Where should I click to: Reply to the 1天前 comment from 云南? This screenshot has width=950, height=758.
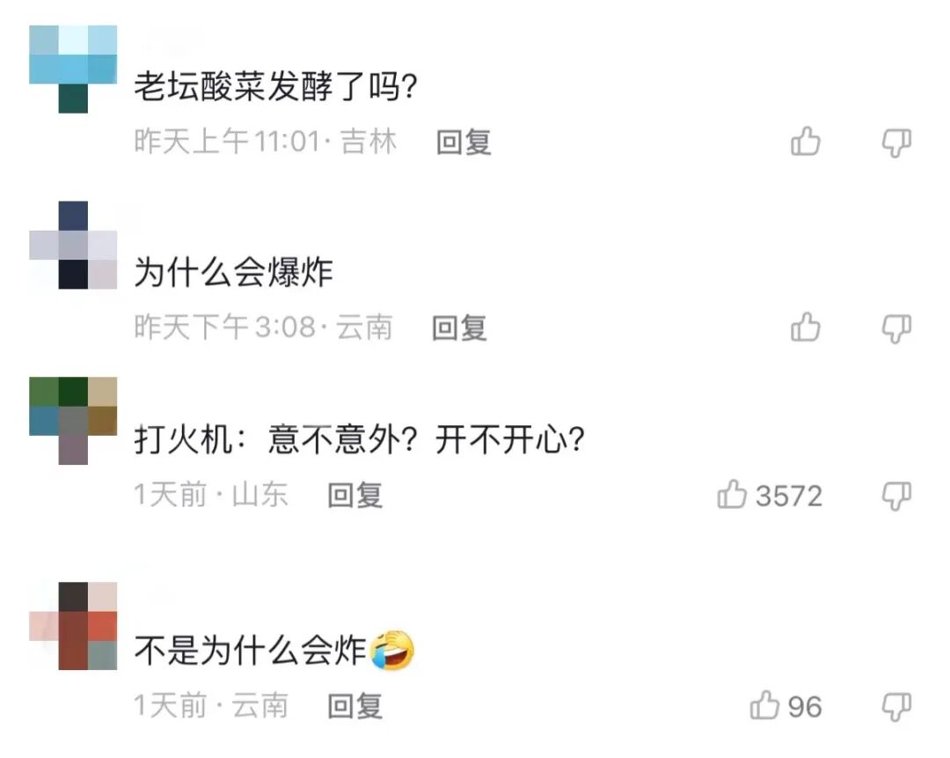coord(355,706)
